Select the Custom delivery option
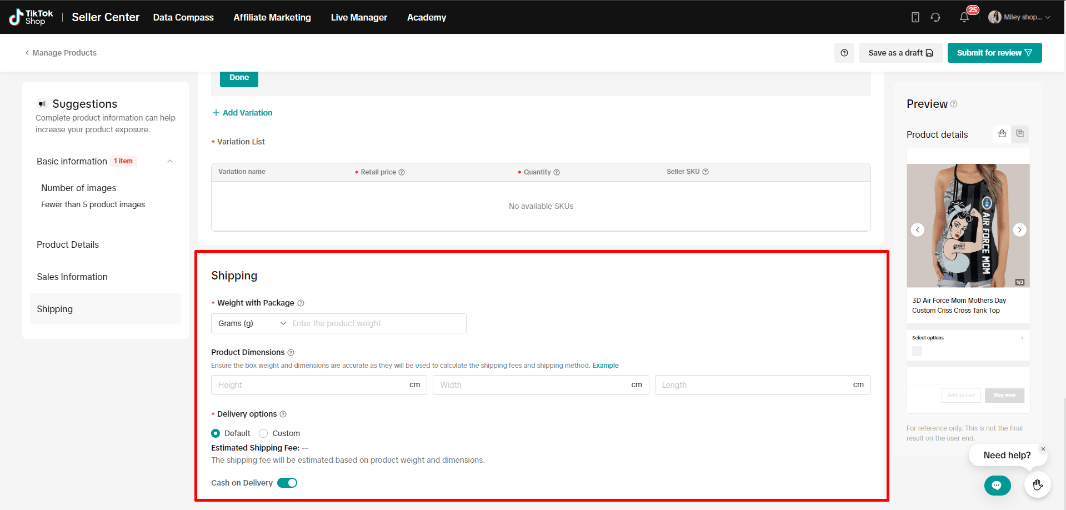This screenshot has height=510, width=1066. coord(264,433)
